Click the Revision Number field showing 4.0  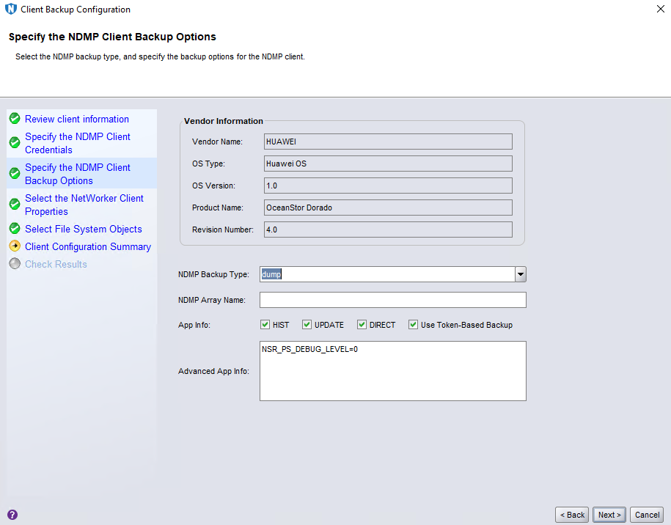(x=388, y=230)
